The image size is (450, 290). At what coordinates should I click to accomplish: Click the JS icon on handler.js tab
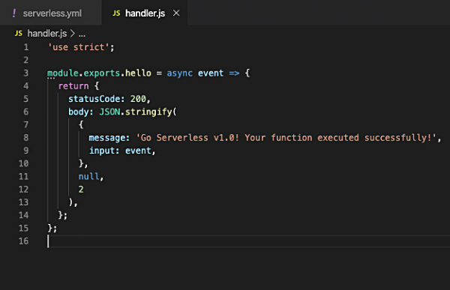116,13
